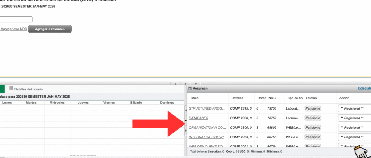Click the Título column header
Viewport: 371px width, 158px height.
click(195, 98)
